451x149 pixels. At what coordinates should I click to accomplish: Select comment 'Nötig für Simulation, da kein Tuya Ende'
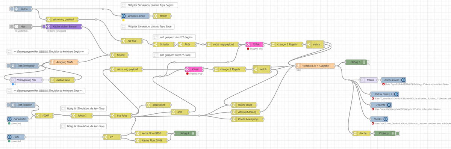point(147,27)
